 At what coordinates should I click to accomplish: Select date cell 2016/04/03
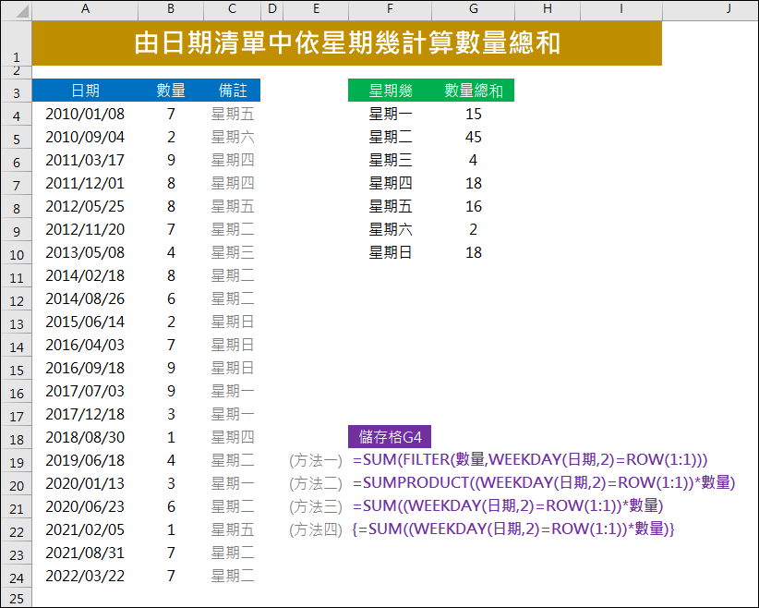(85, 345)
